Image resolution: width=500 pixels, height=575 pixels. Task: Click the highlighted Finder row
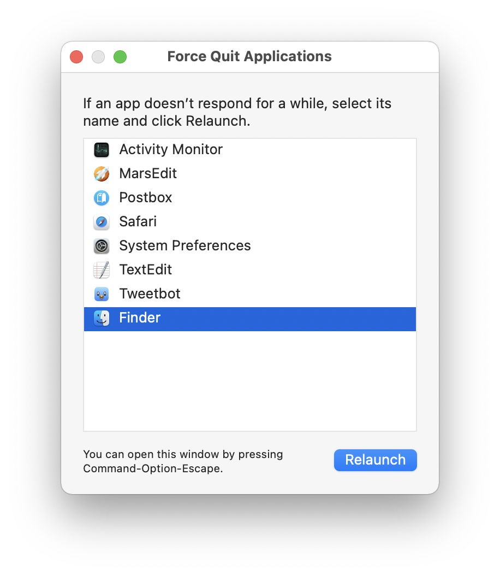249,318
